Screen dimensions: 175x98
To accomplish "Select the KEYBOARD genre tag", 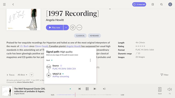I will click(x=94, y=36).
